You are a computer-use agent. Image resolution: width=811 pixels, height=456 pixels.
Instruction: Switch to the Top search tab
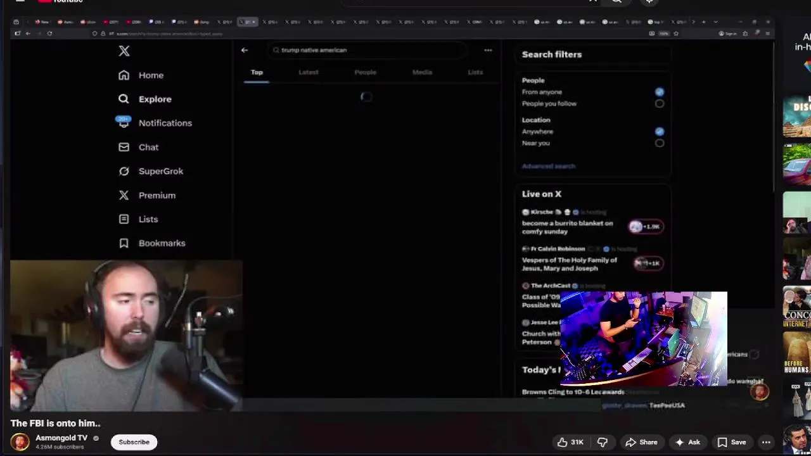(x=257, y=72)
